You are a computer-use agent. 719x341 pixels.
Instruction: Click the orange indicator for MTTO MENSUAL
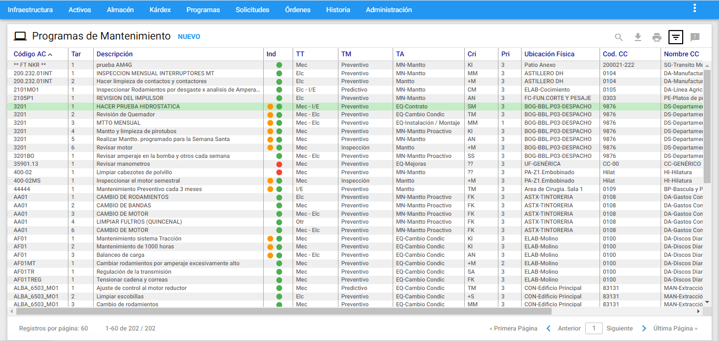click(x=270, y=123)
